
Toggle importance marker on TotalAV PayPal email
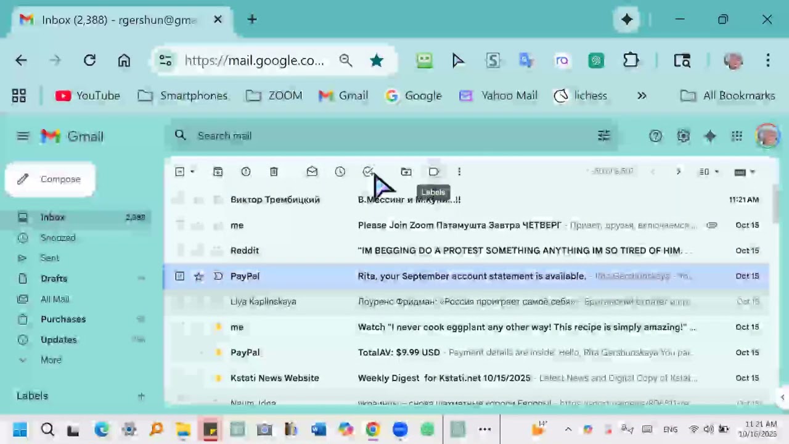point(218,353)
